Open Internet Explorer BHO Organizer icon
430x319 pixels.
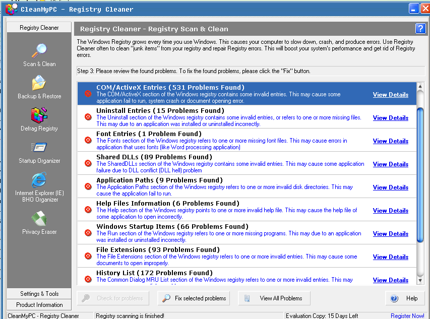[x=39, y=180]
